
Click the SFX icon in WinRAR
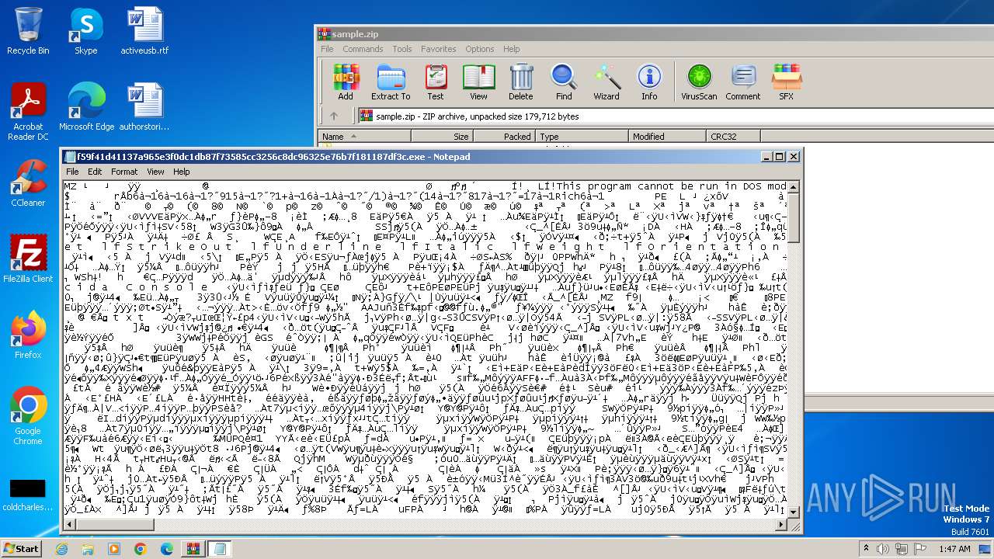(786, 82)
